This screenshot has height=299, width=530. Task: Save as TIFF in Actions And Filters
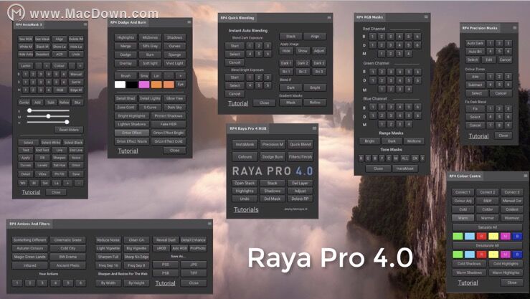[194, 273]
